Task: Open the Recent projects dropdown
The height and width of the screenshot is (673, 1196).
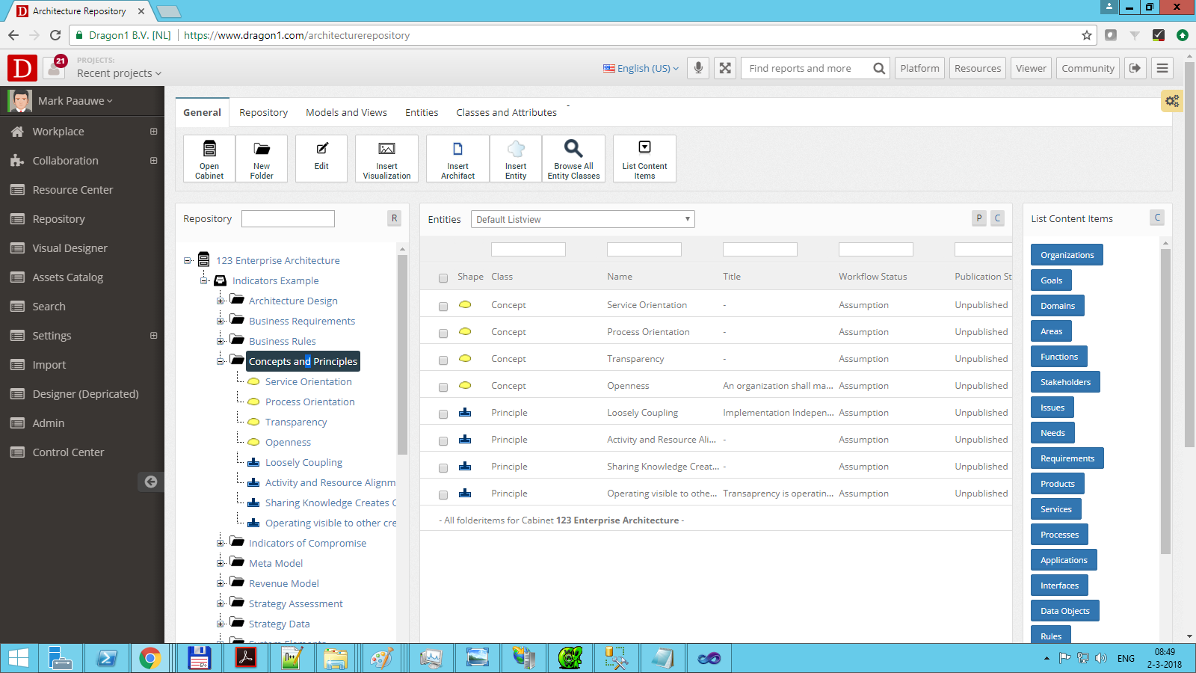Action: point(119,73)
